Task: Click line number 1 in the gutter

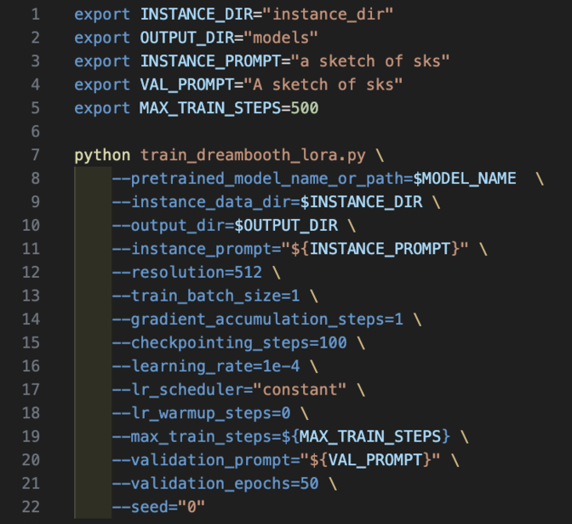Action: point(36,14)
